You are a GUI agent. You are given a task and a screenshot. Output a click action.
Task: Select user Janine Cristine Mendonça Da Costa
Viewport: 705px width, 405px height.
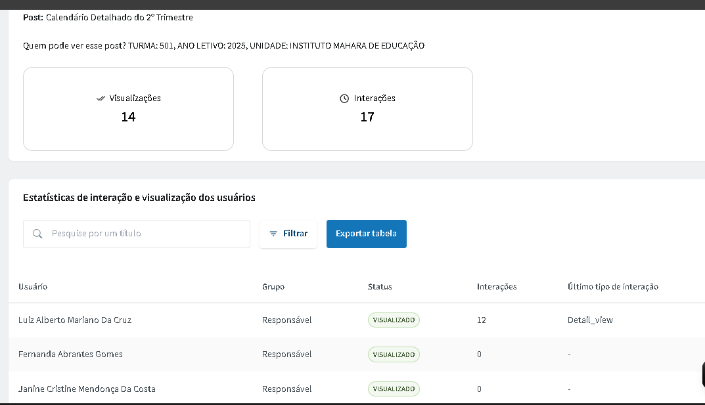(x=87, y=389)
